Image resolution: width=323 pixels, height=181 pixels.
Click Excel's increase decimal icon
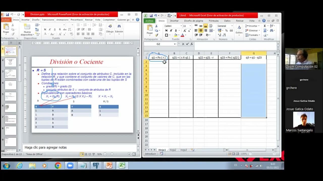point(220,35)
